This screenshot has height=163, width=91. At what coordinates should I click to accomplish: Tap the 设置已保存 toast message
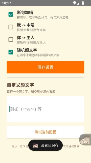45,145
